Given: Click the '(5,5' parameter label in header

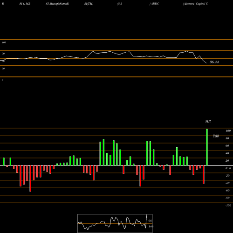Looking at the screenshot, I should click(x=120, y=4).
